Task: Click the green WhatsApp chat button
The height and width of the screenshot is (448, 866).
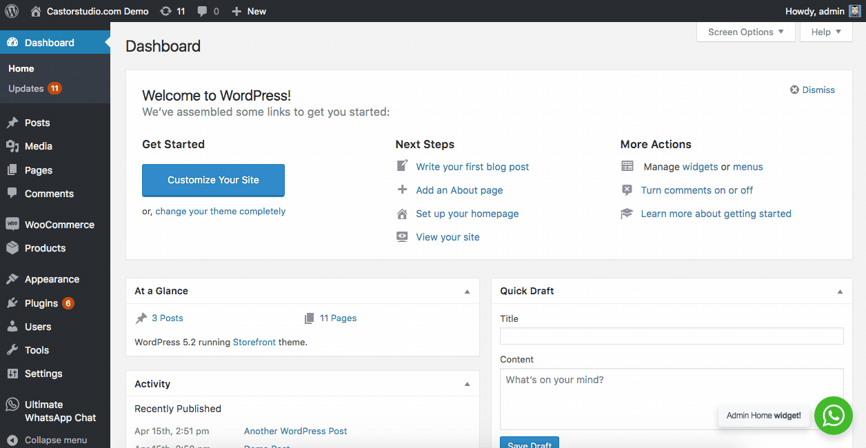Action: coord(833,415)
